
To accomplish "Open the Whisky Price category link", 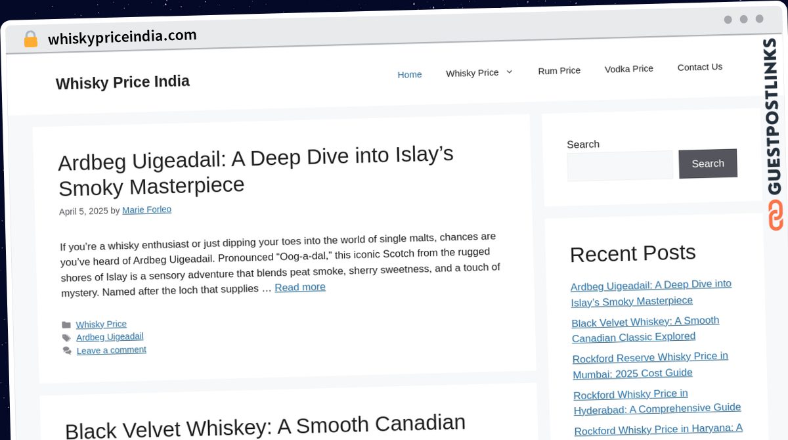I will click(101, 324).
